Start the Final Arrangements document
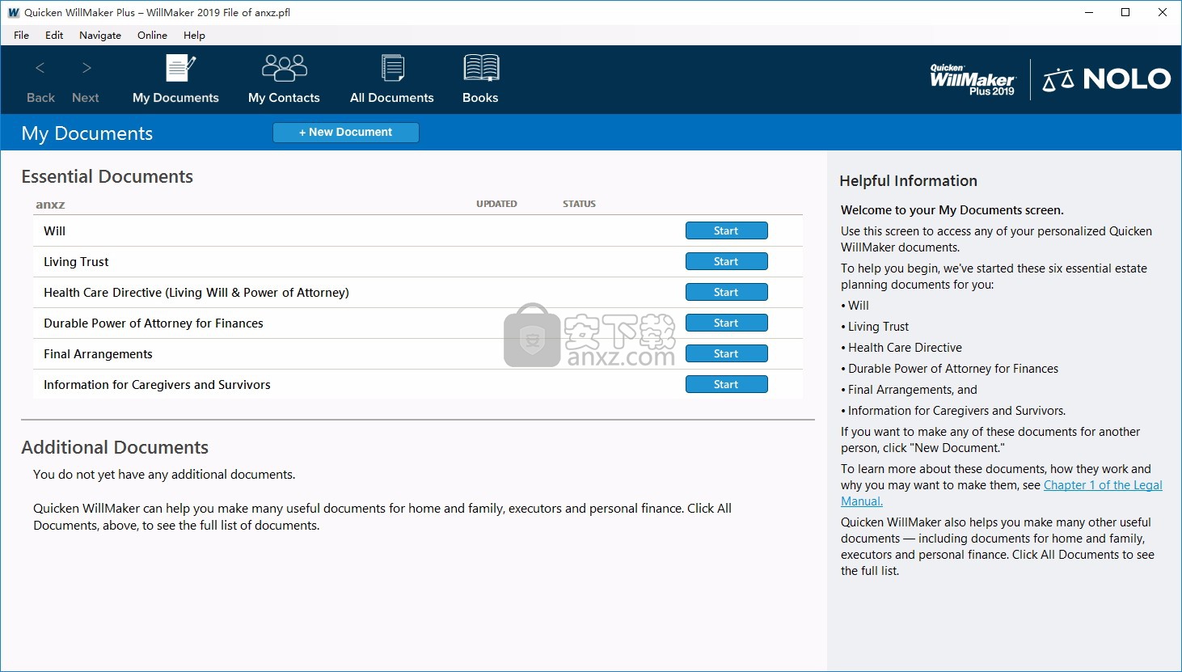Screen dimensions: 1182x672 pyautogui.click(x=726, y=353)
